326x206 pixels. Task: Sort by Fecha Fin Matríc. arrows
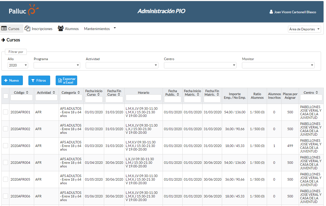(218, 95)
